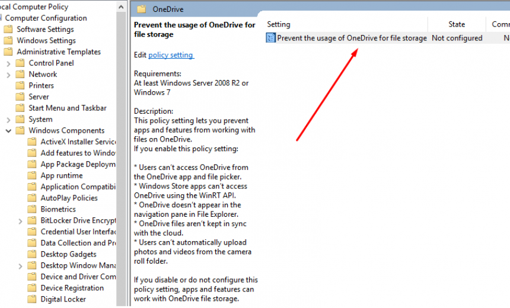This screenshot has width=510, height=308.
Task: Click the Desktop Window Manager folder icon
Action: [x=32, y=266]
